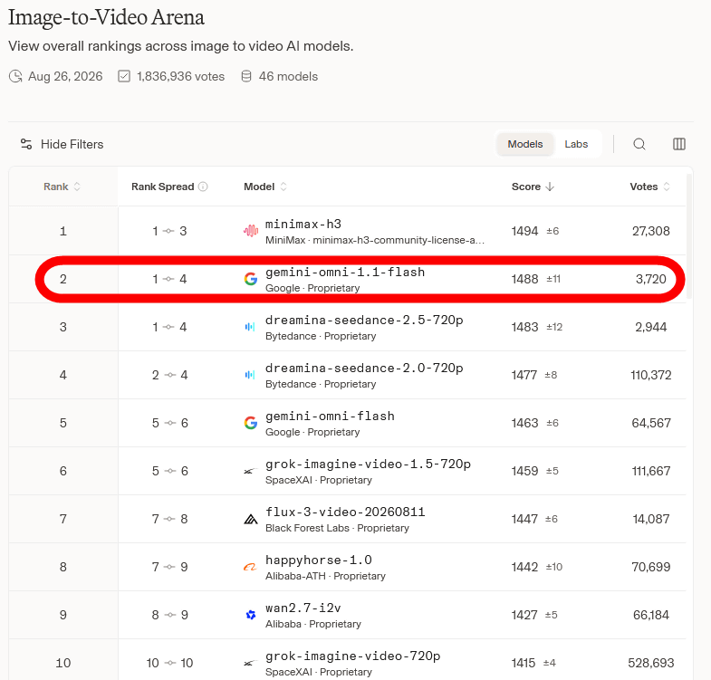Sort by the Rank column header
Image resolution: width=711 pixels, height=680 pixels.
tap(62, 187)
